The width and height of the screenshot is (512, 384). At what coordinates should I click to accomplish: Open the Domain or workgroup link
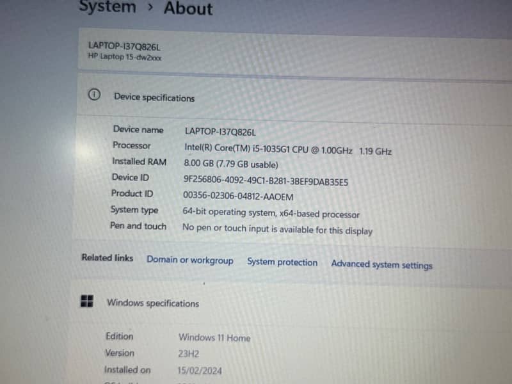[x=189, y=260]
